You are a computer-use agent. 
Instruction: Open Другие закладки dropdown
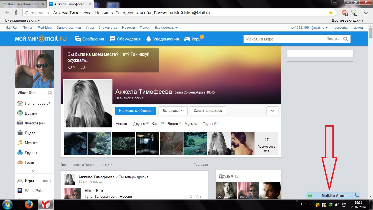347,21
